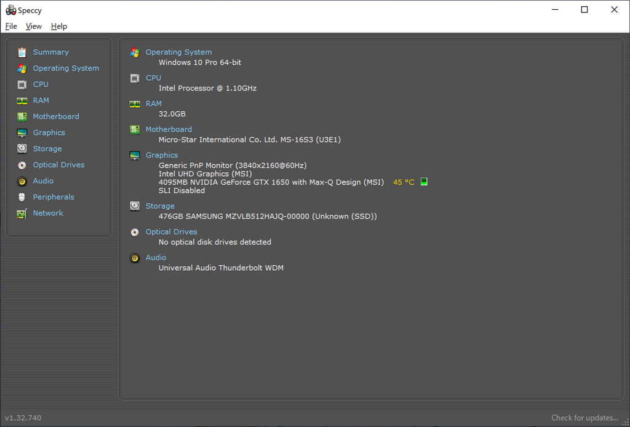Screen dimensions: 630x427
Task: Click the green RAM stick sidebar icon
Action: pyautogui.click(x=22, y=100)
